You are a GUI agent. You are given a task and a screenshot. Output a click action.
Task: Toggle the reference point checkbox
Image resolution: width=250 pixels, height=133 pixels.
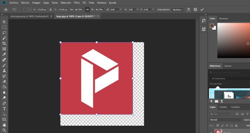click(25, 10)
